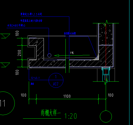Click the note 最薄处20厚1:2.5水泥
Image resolution: width=133 pixels, height=125 pixels.
31,14
